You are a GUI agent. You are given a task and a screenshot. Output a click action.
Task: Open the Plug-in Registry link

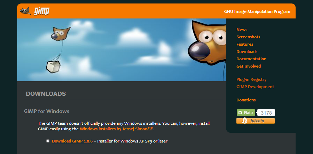[x=251, y=79]
